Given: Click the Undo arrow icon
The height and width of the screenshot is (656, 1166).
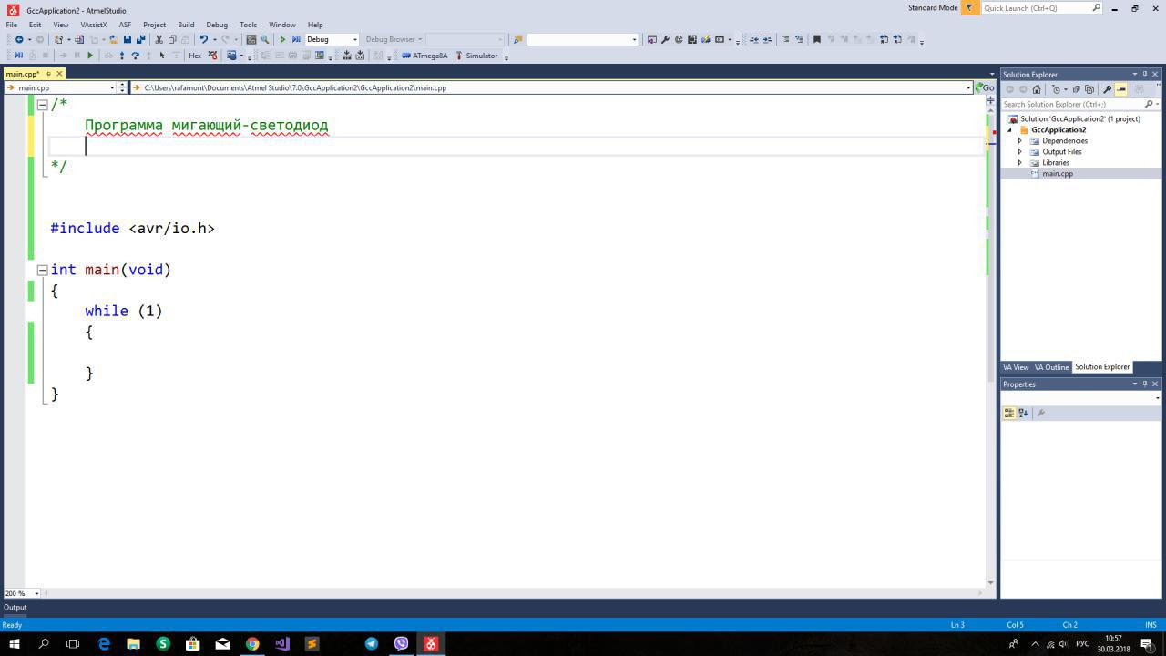Looking at the screenshot, I should (203, 39).
